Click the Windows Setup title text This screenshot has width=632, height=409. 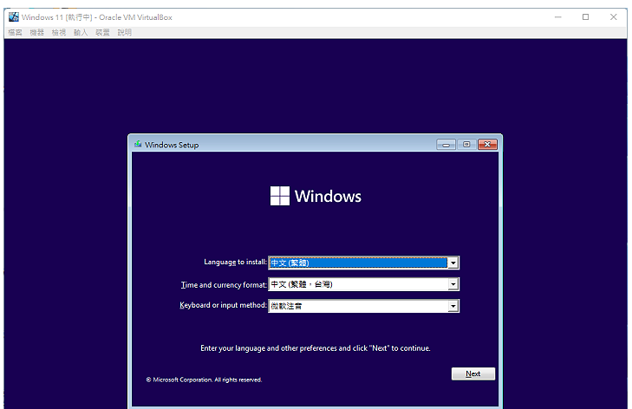(172, 145)
